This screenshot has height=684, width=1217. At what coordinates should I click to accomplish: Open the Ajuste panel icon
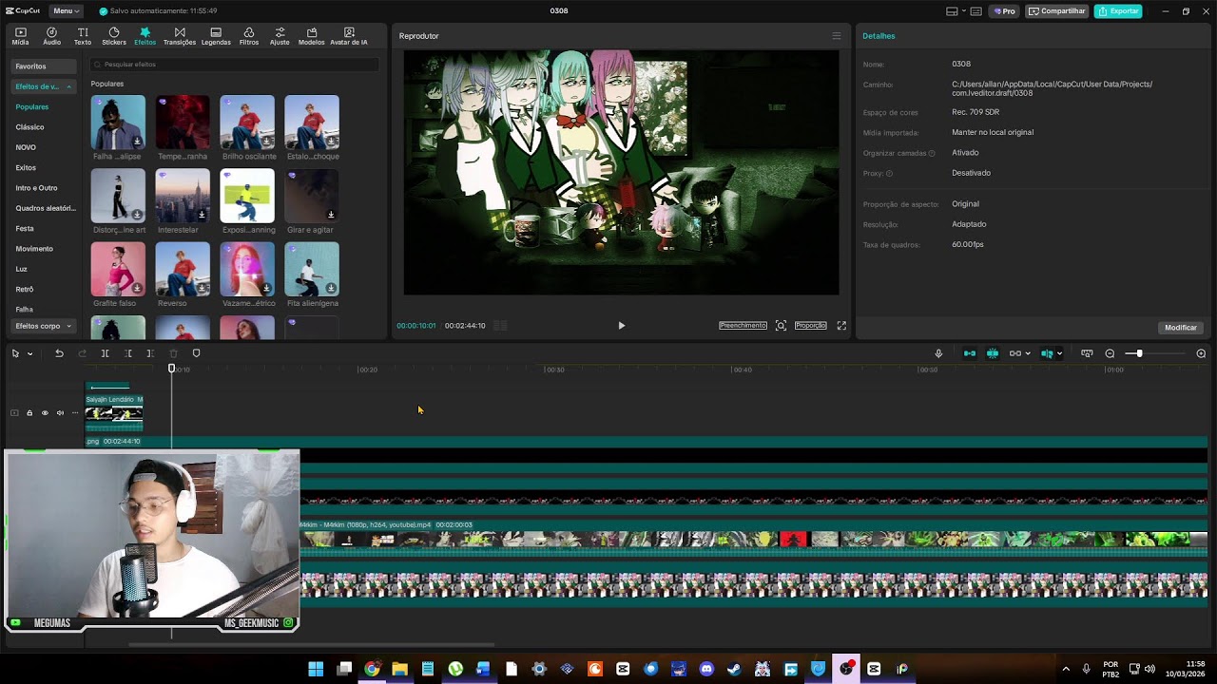pyautogui.click(x=280, y=36)
